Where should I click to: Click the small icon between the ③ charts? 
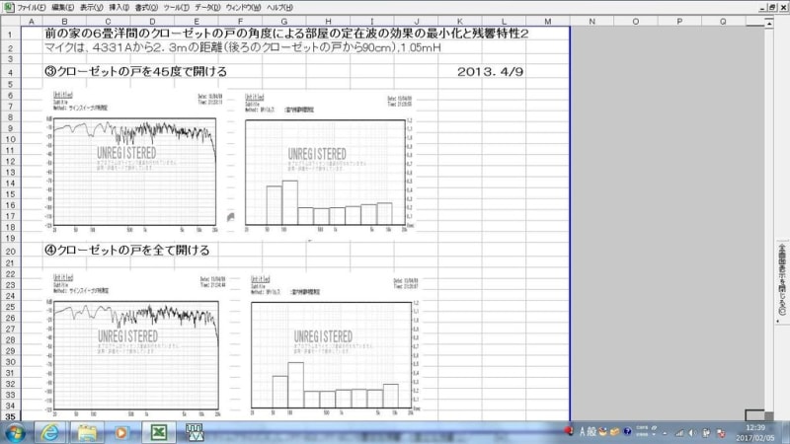click(x=231, y=217)
